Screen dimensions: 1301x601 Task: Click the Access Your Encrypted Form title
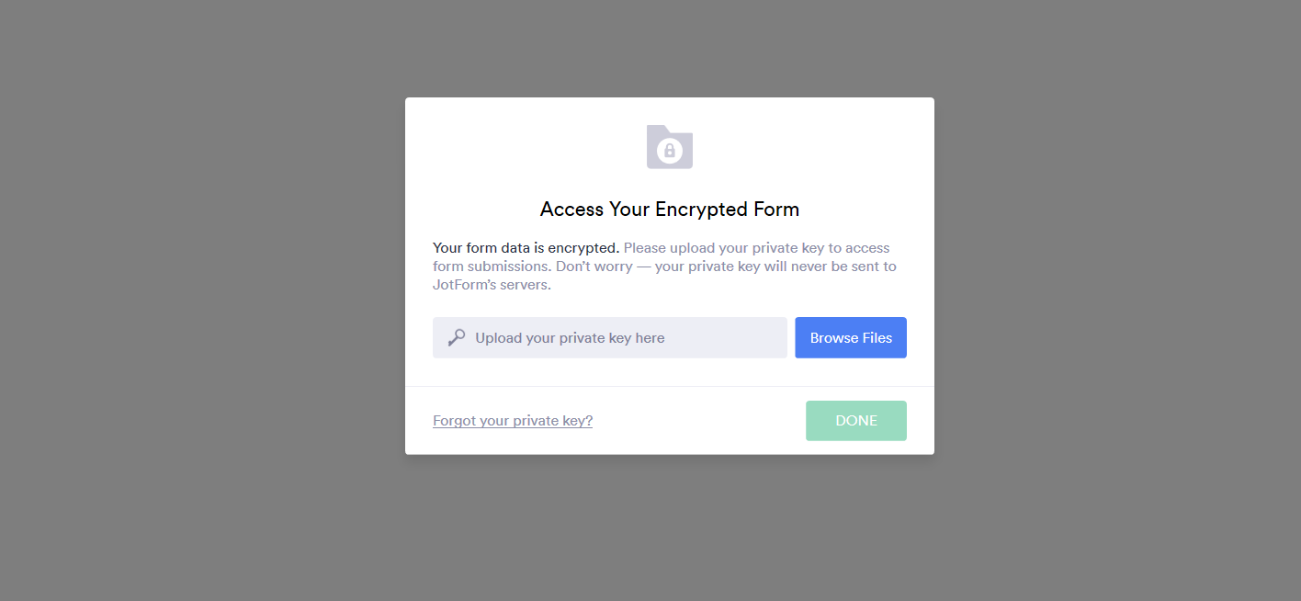(669, 209)
